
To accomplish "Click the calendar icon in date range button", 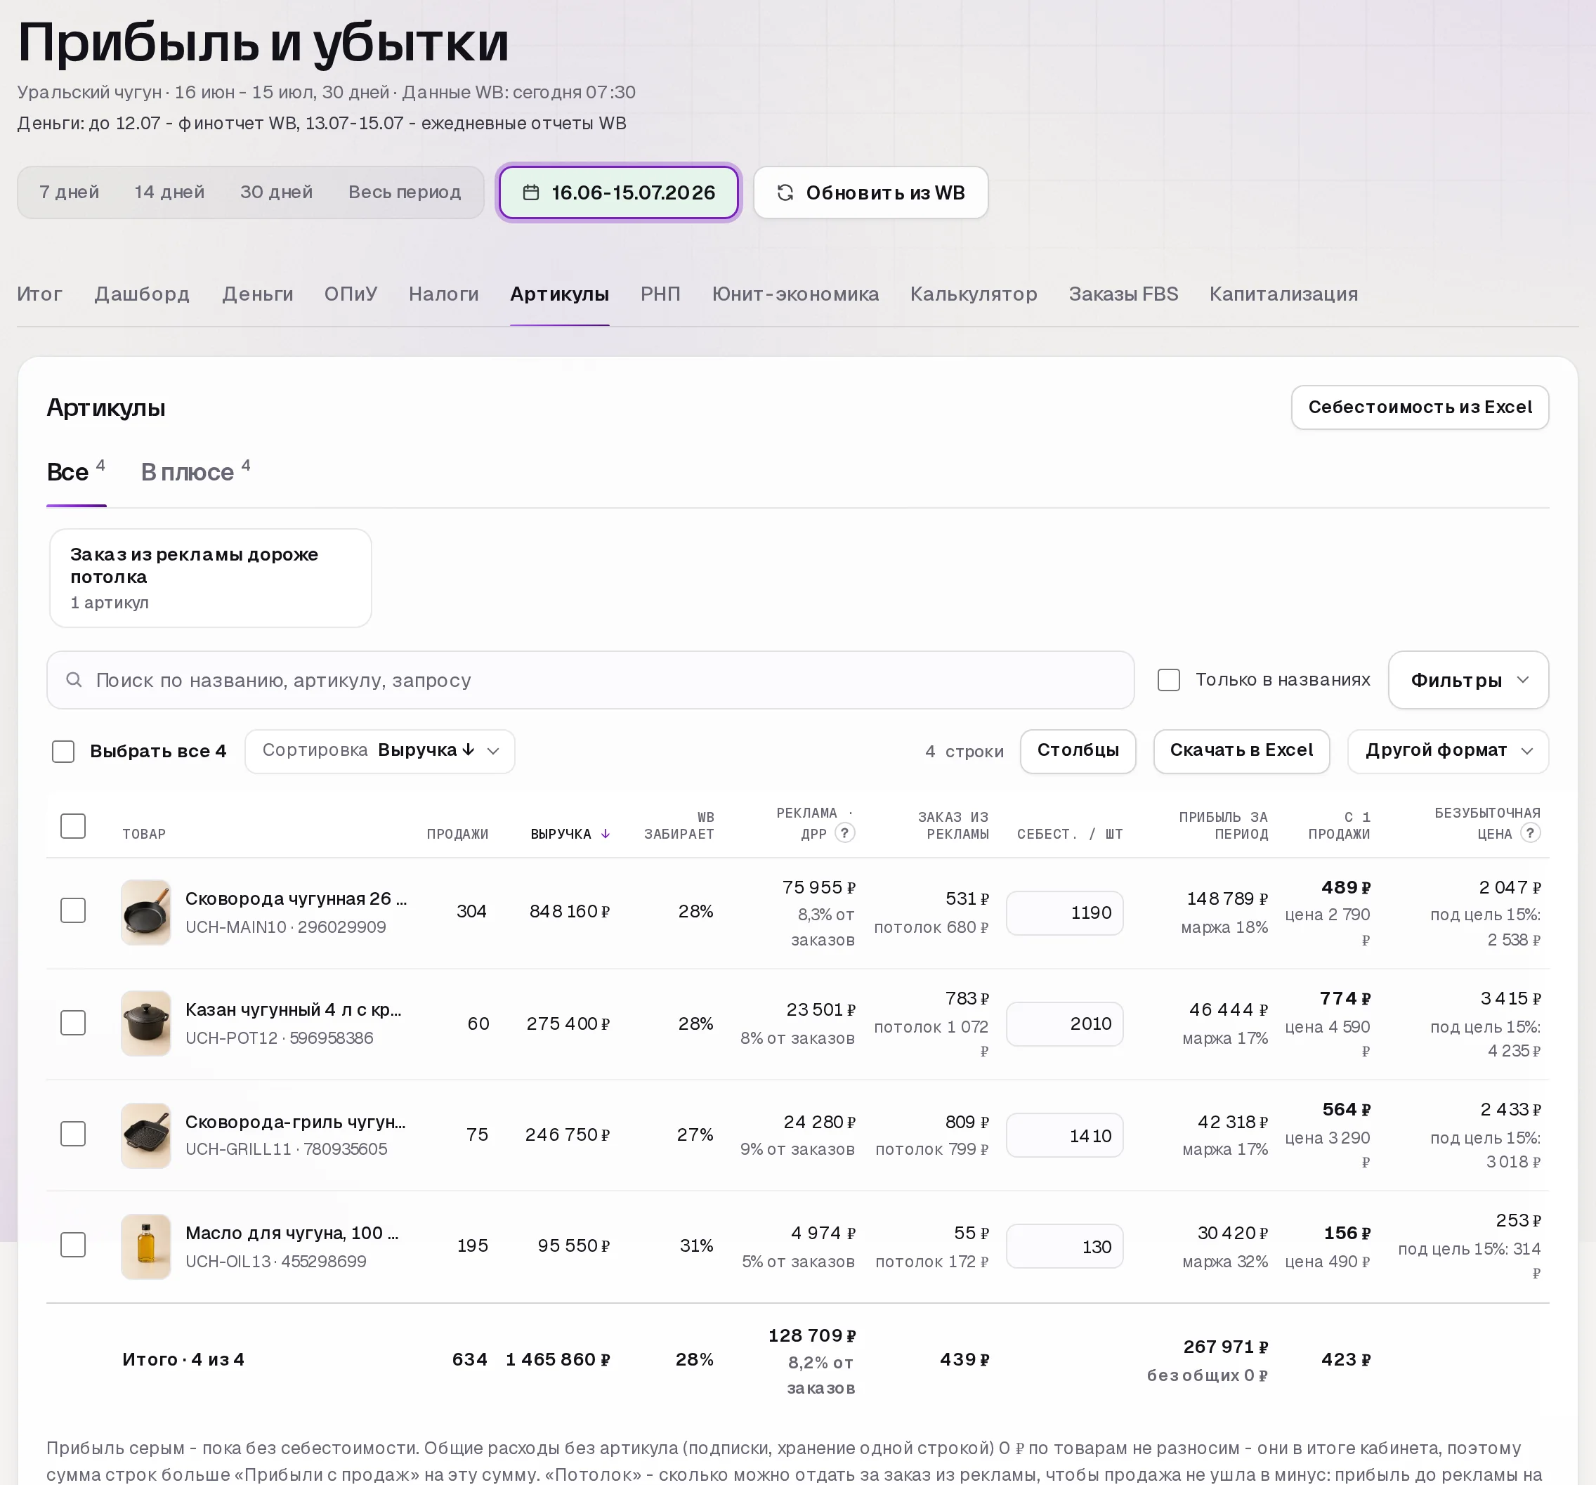I will coord(530,192).
